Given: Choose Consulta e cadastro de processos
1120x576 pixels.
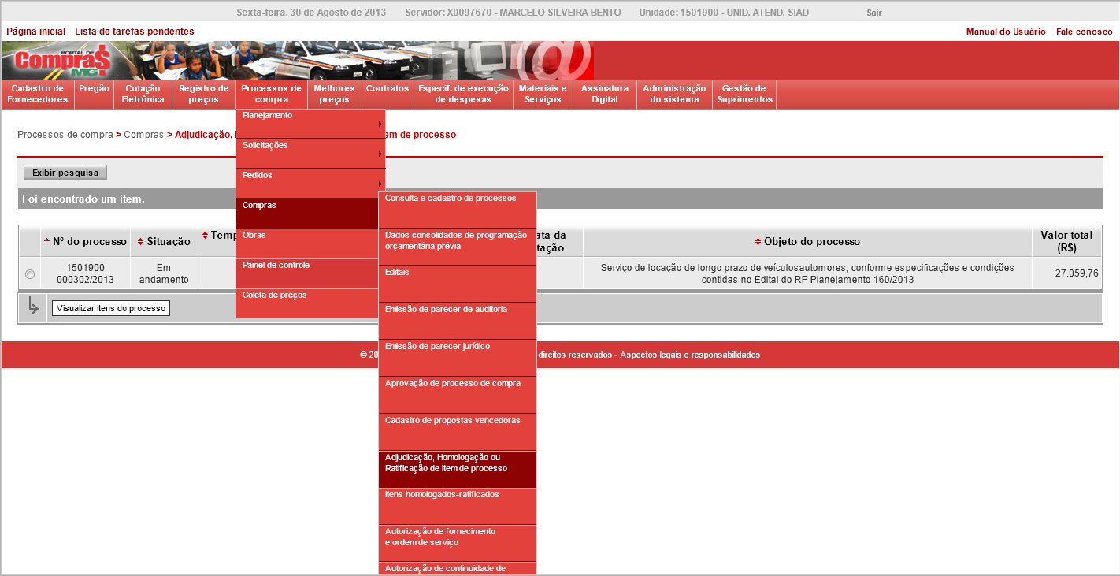Looking at the screenshot, I should tap(457, 210).
